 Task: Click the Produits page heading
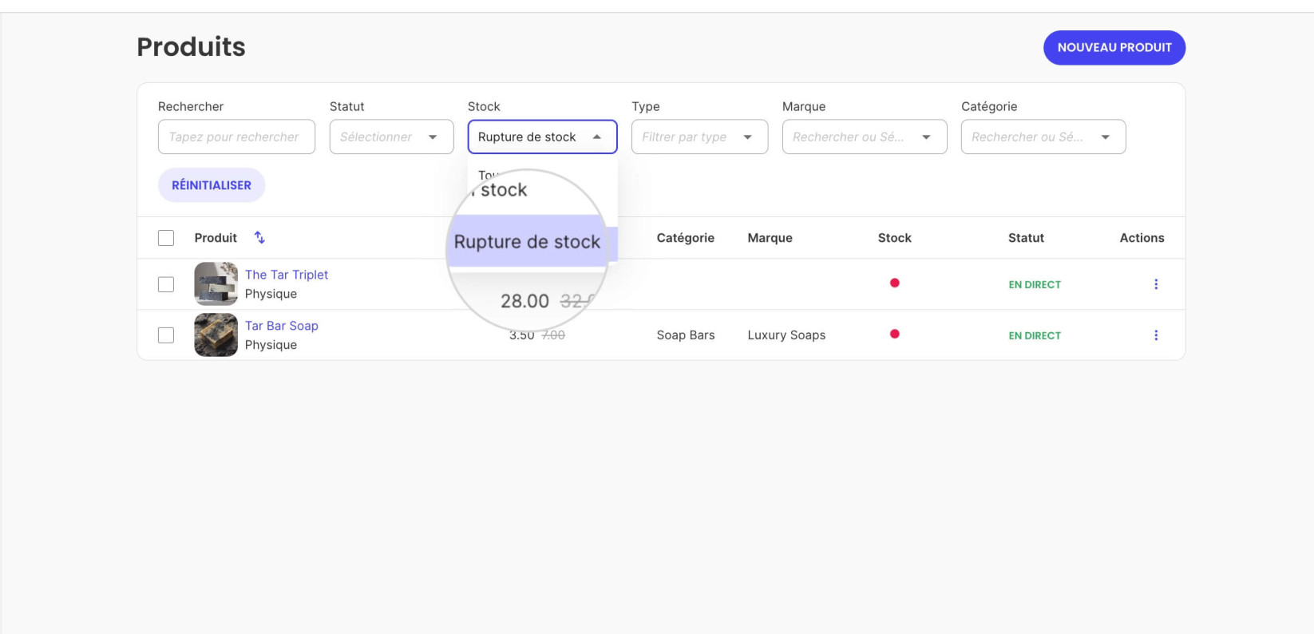tap(191, 47)
